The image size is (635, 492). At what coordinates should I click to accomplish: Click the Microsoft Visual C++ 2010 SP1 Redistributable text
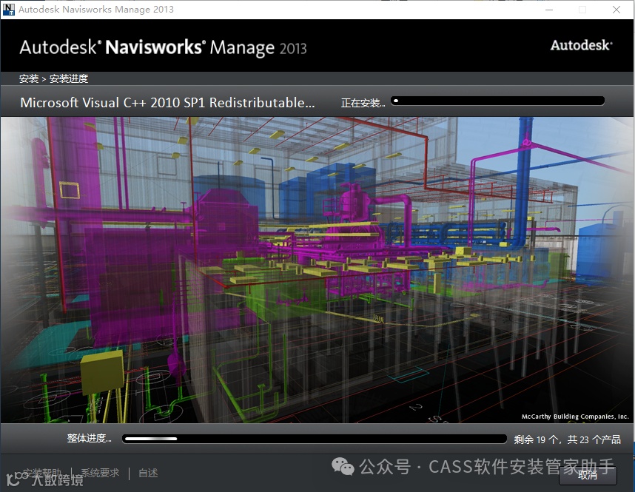click(167, 102)
